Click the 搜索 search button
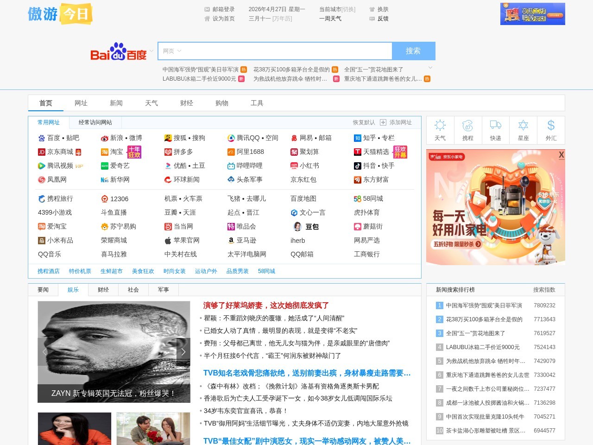Image resolution: width=593 pixels, height=445 pixels. (413, 51)
